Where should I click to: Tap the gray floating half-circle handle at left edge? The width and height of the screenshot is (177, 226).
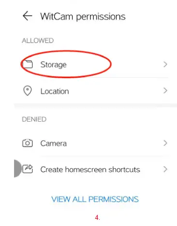18,169
